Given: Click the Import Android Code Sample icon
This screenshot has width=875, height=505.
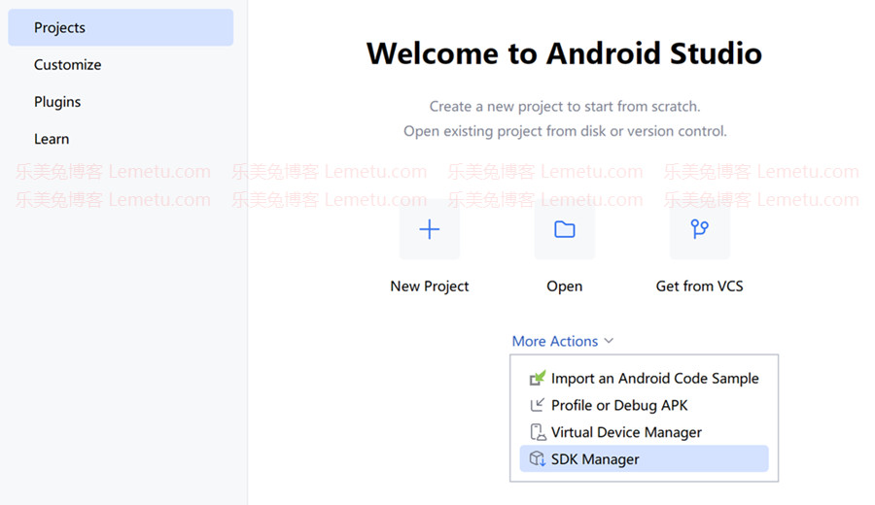Looking at the screenshot, I should [538, 378].
